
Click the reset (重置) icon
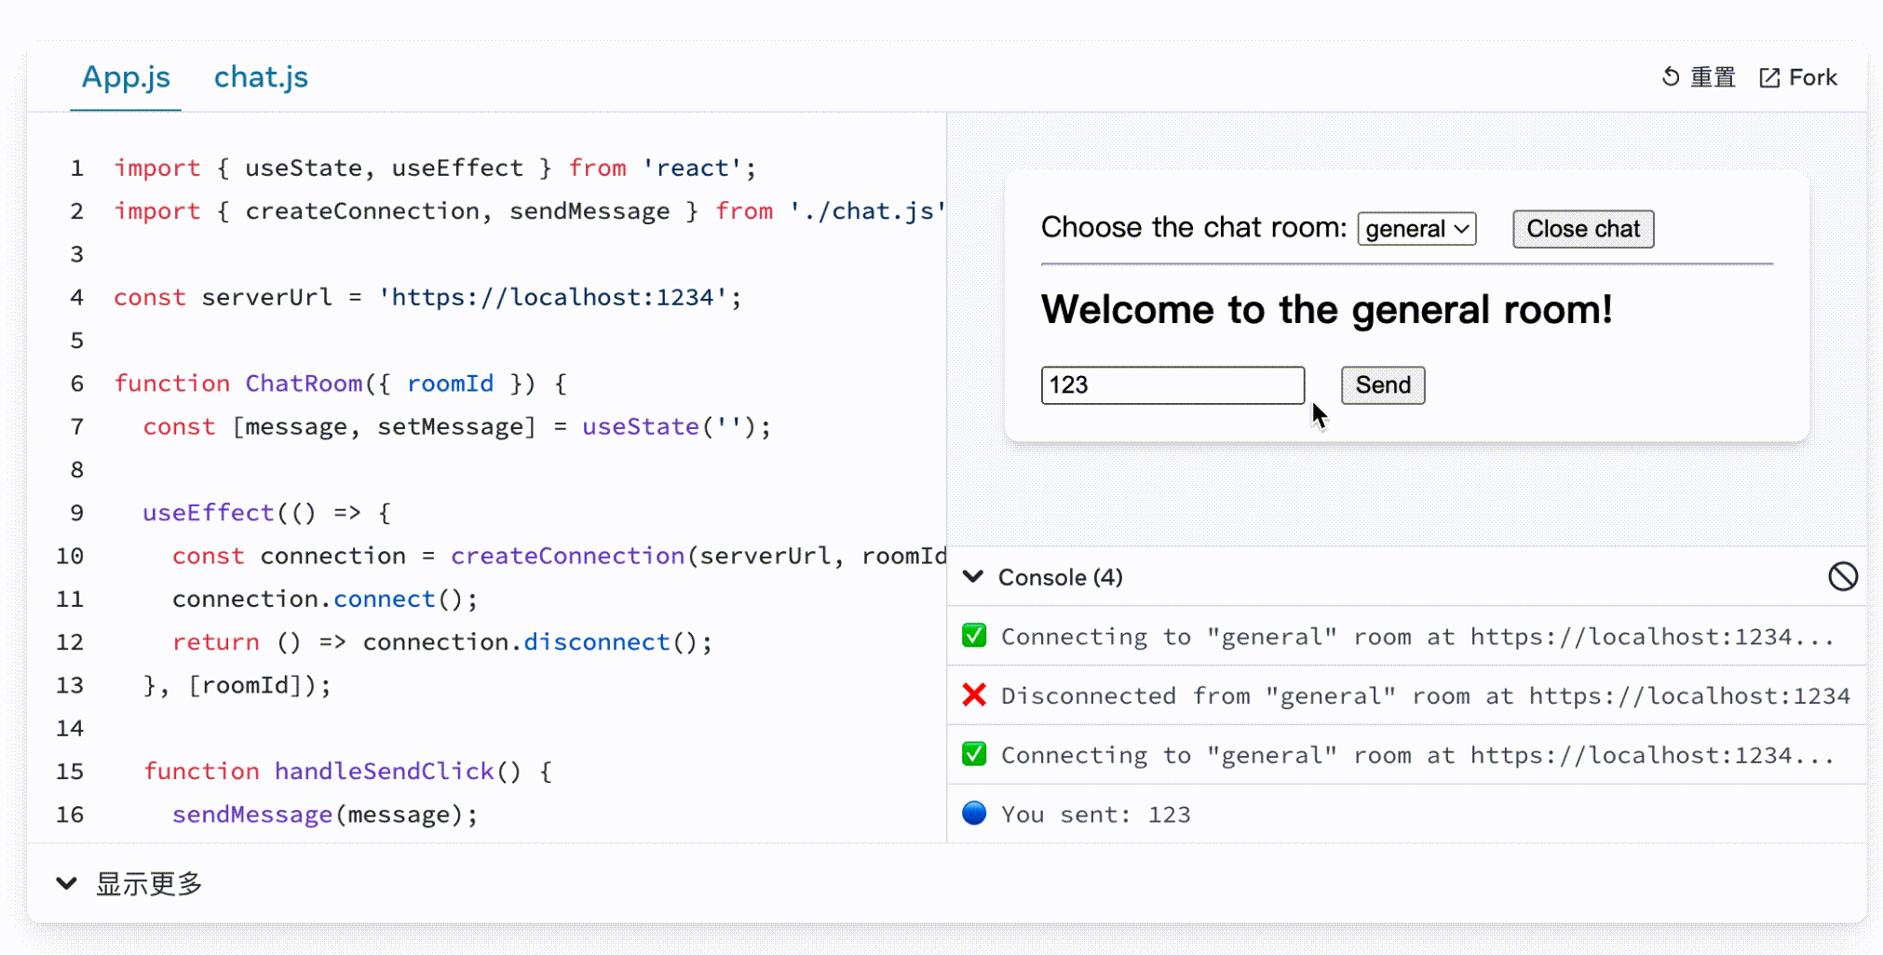1671,77
